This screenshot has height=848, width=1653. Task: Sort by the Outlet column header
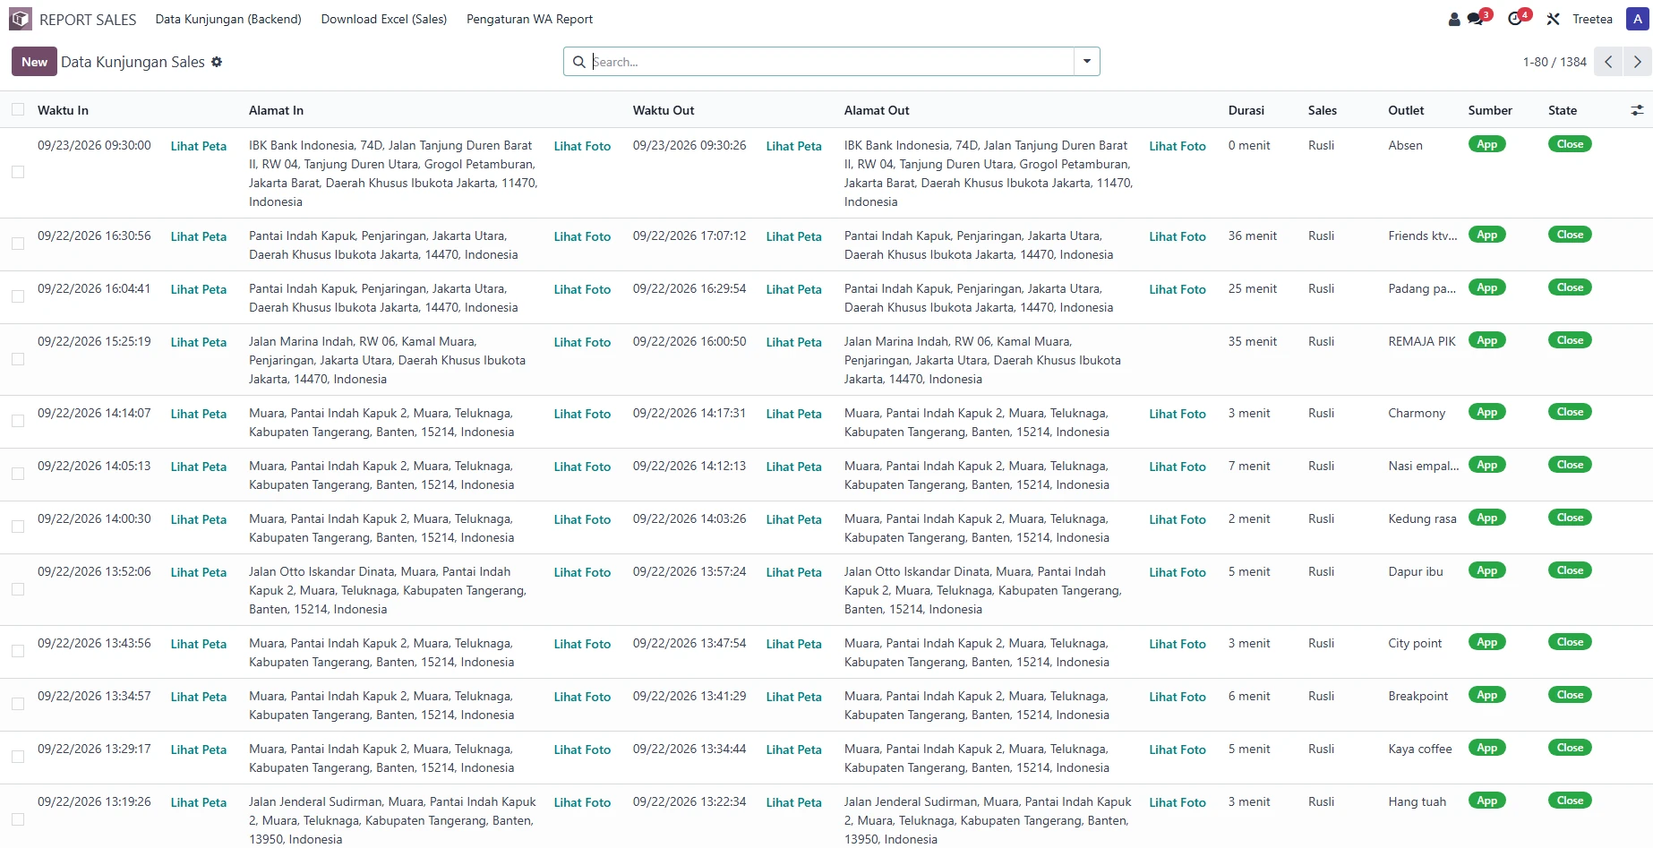point(1406,110)
